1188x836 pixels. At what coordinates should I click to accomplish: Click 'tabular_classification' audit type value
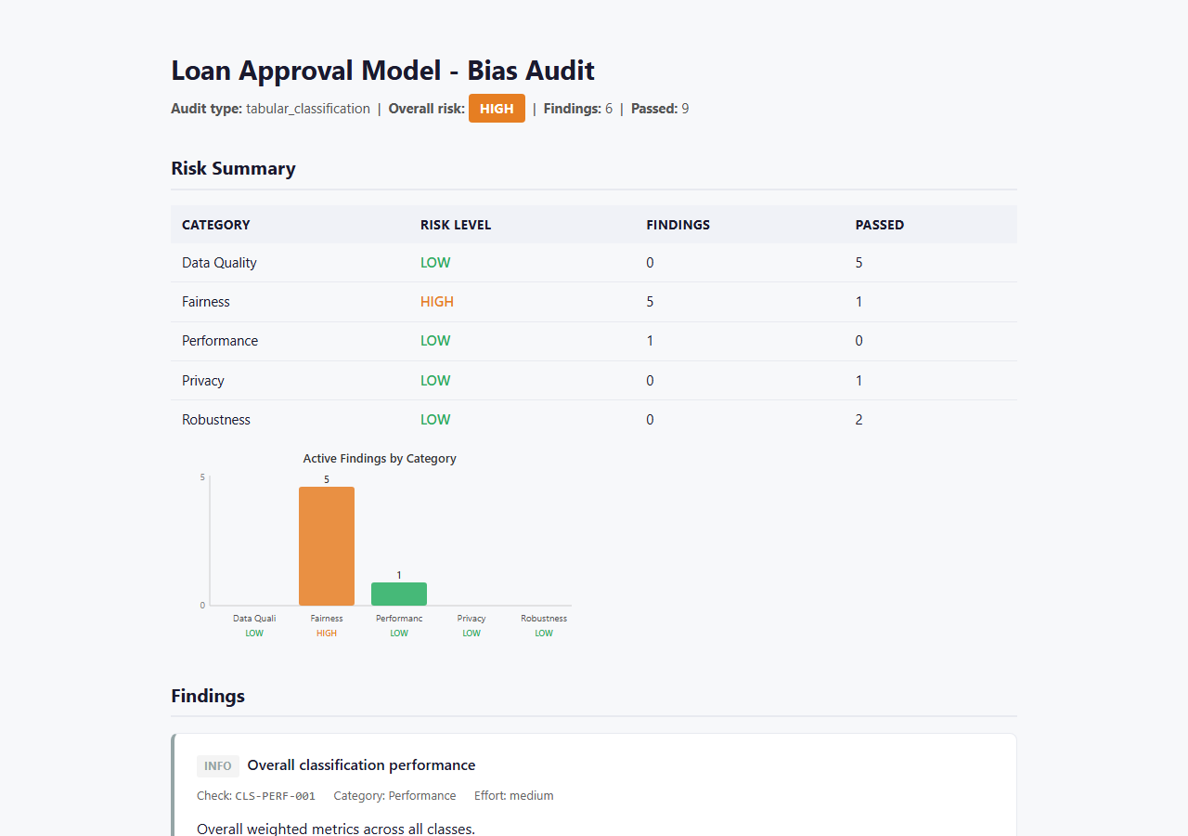click(x=308, y=109)
